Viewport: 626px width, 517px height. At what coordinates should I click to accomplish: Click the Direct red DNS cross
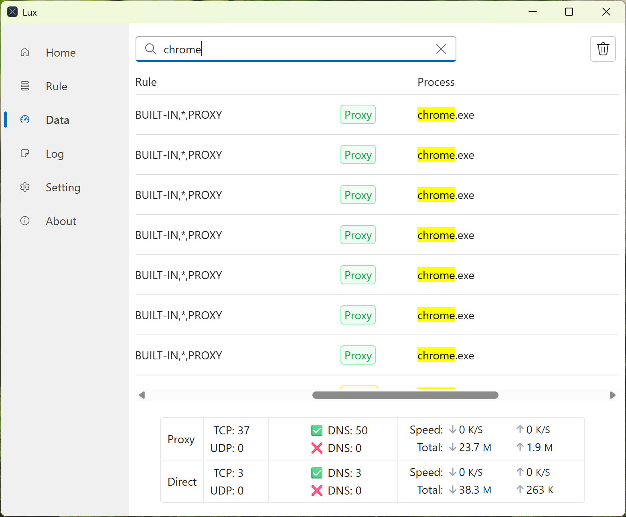point(317,491)
